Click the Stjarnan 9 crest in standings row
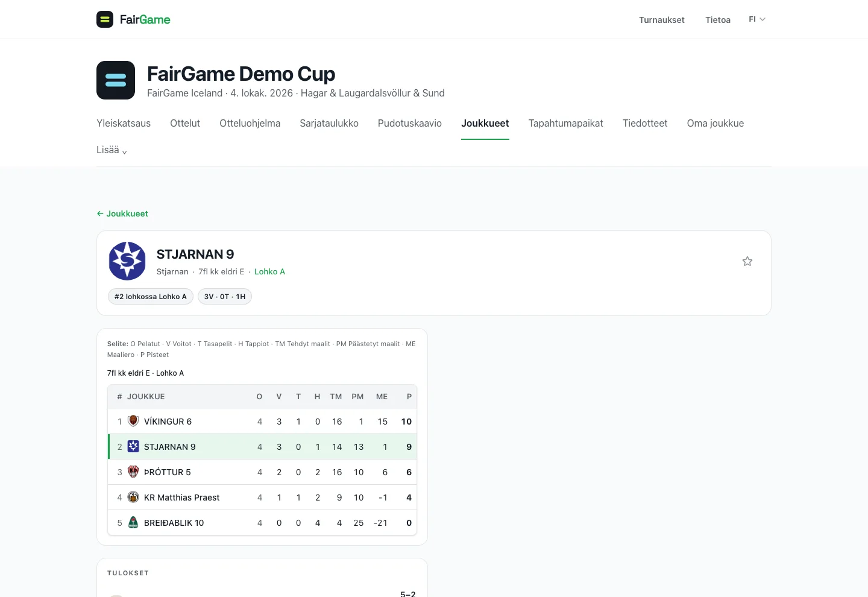Viewport: 868px width, 597px height. [133, 446]
